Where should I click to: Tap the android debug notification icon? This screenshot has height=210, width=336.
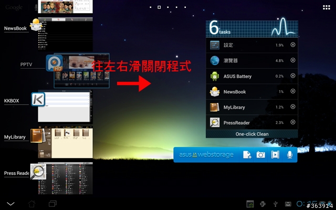262,204
